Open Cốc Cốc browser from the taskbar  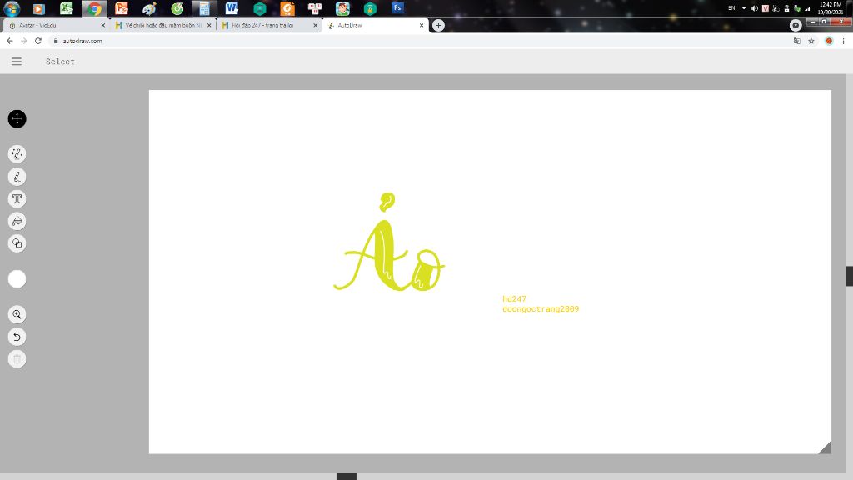click(177, 8)
